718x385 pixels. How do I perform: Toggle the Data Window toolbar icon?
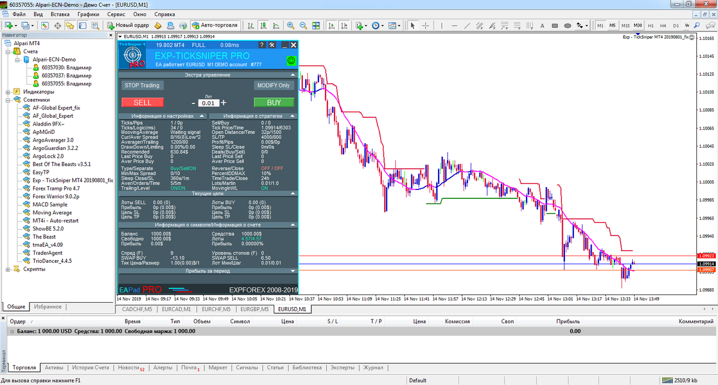point(57,26)
